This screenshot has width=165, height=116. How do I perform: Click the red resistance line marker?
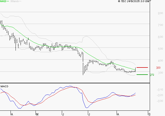142,67
